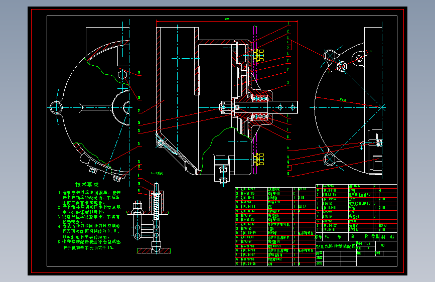Click the leftmost hex hole on the left view

click(x=56, y=107)
